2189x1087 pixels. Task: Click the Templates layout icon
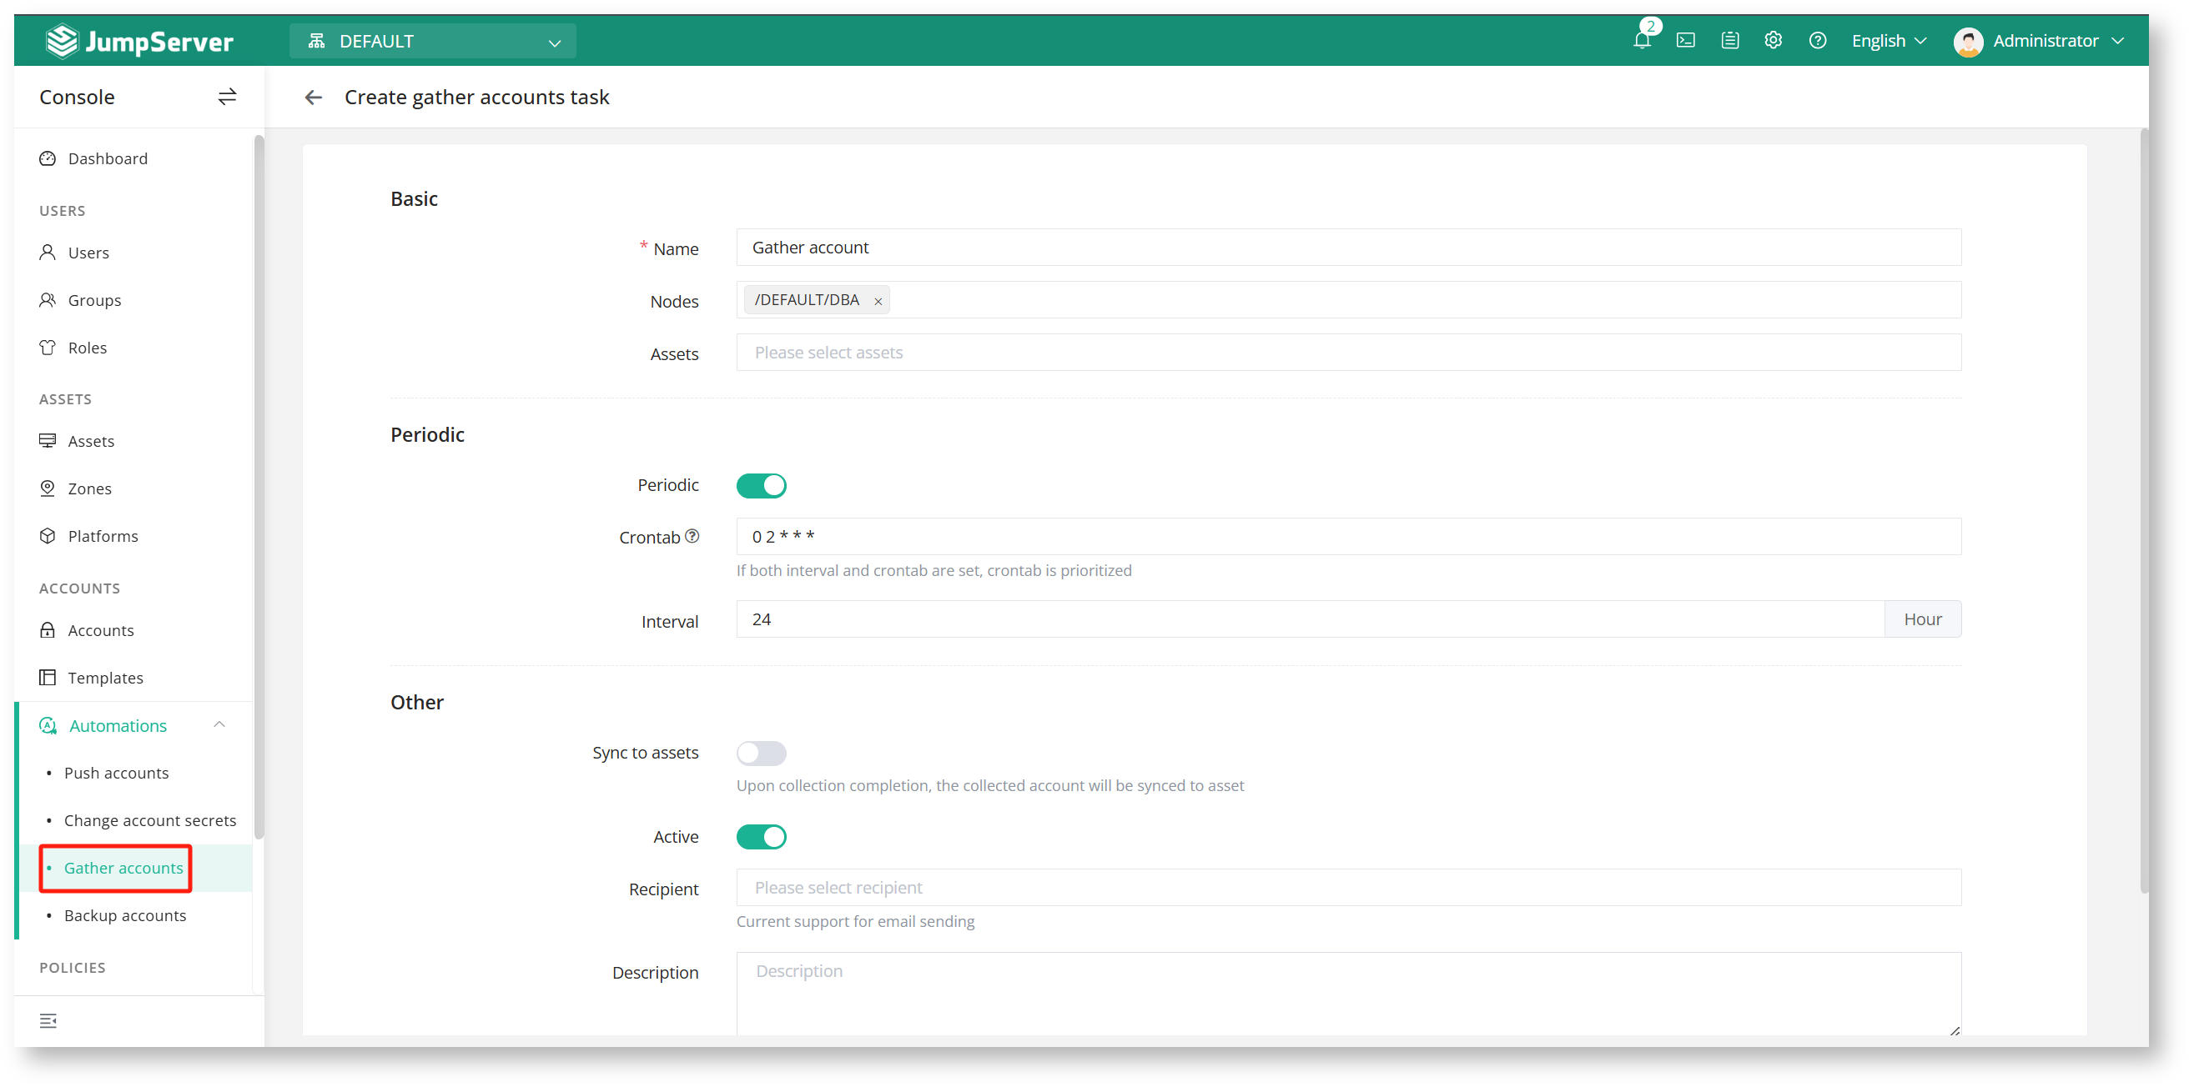click(48, 678)
